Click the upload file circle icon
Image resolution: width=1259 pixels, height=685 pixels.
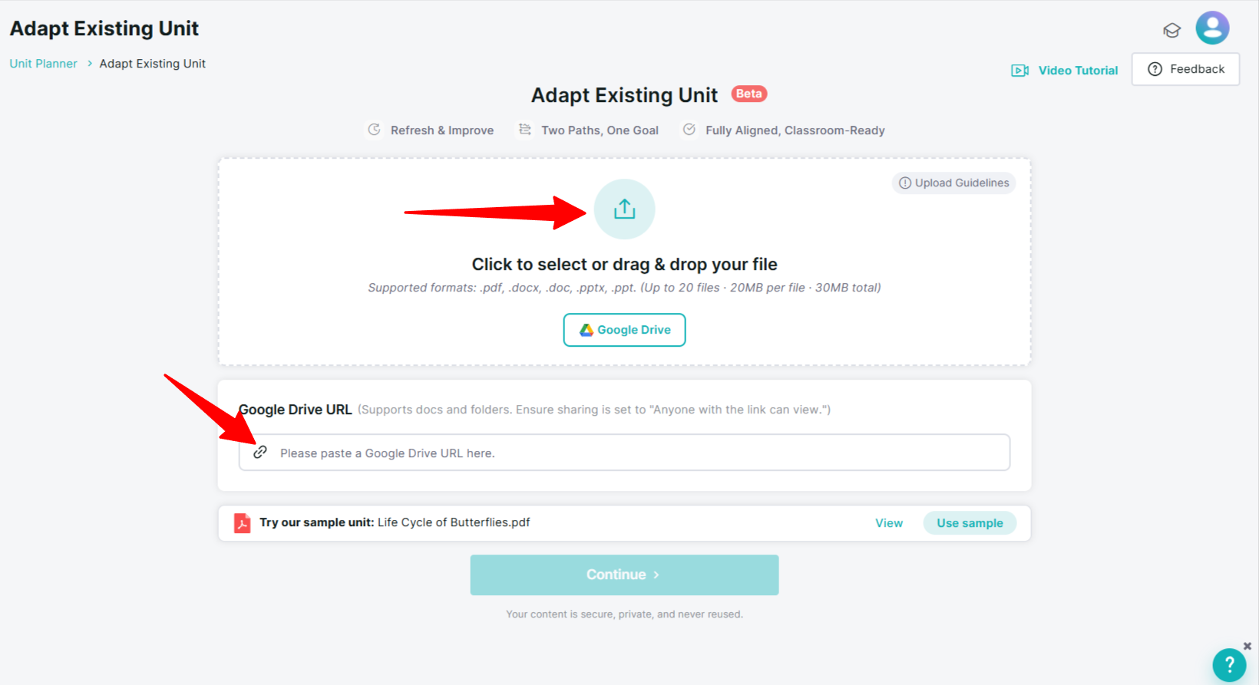tap(624, 209)
